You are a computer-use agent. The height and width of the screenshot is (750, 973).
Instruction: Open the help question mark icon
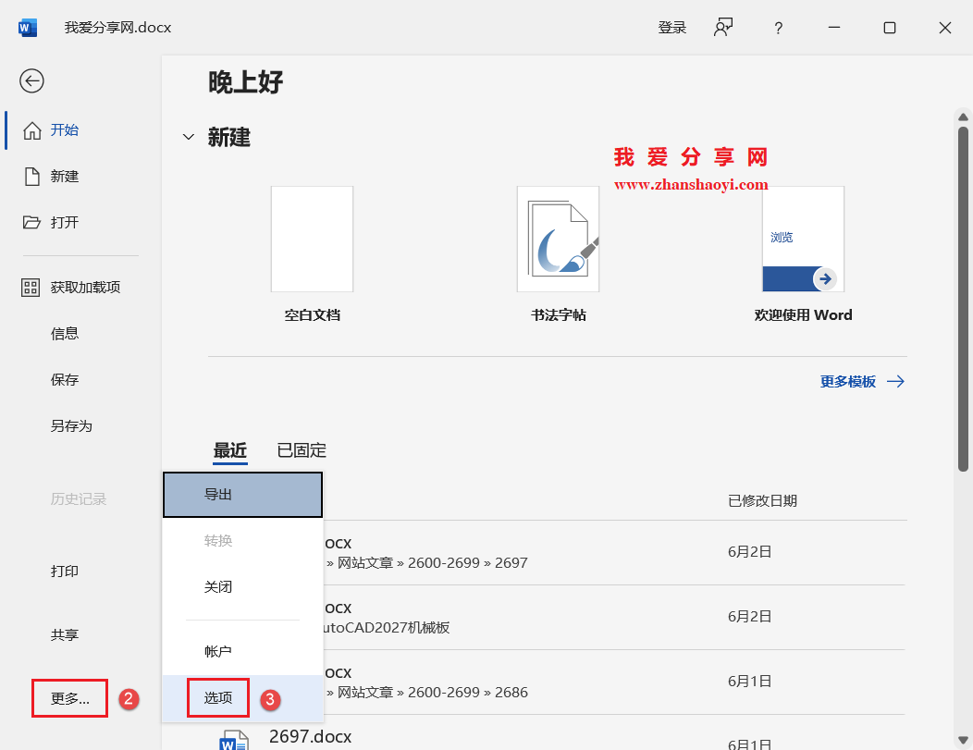pos(778,28)
